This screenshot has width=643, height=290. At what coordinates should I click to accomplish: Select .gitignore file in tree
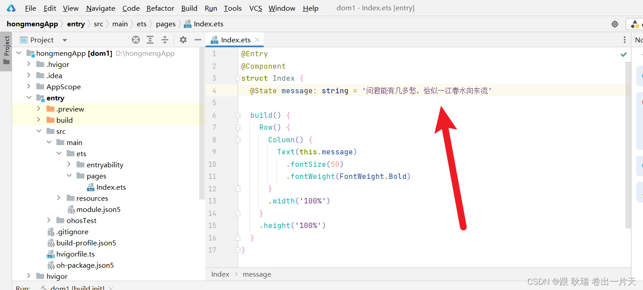(x=68, y=232)
